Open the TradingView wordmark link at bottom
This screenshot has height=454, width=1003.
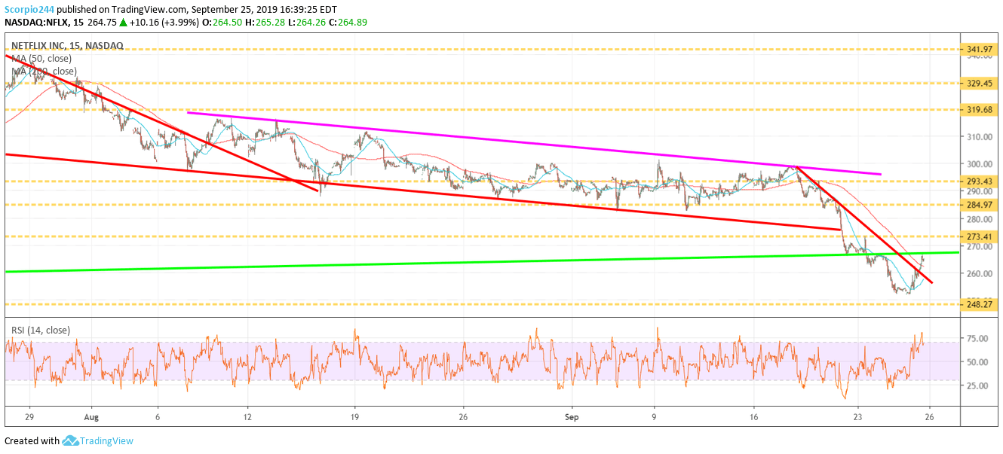pos(108,441)
